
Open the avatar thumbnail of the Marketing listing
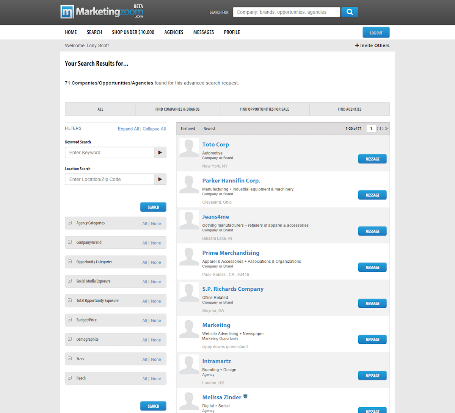click(189, 328)
